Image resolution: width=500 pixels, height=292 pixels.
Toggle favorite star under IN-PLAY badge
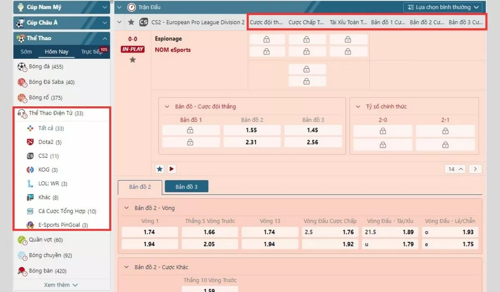coord(132,60)
